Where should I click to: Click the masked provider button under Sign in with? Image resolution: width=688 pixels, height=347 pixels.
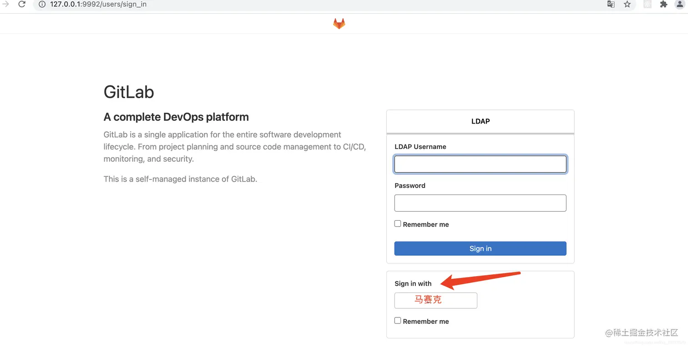436,300
